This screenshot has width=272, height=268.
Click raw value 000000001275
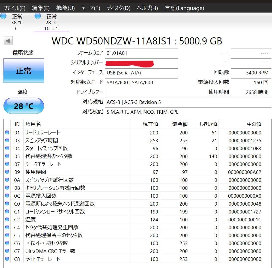tap(245, 141)
